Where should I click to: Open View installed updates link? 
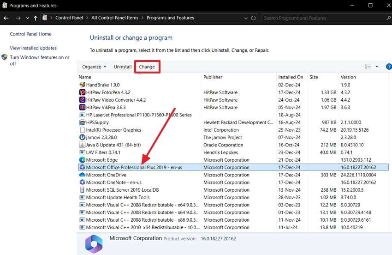(x=33, y=48)
